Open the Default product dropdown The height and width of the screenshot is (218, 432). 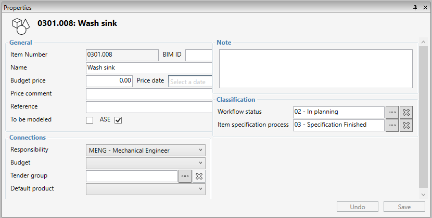[x=145, y=189]
